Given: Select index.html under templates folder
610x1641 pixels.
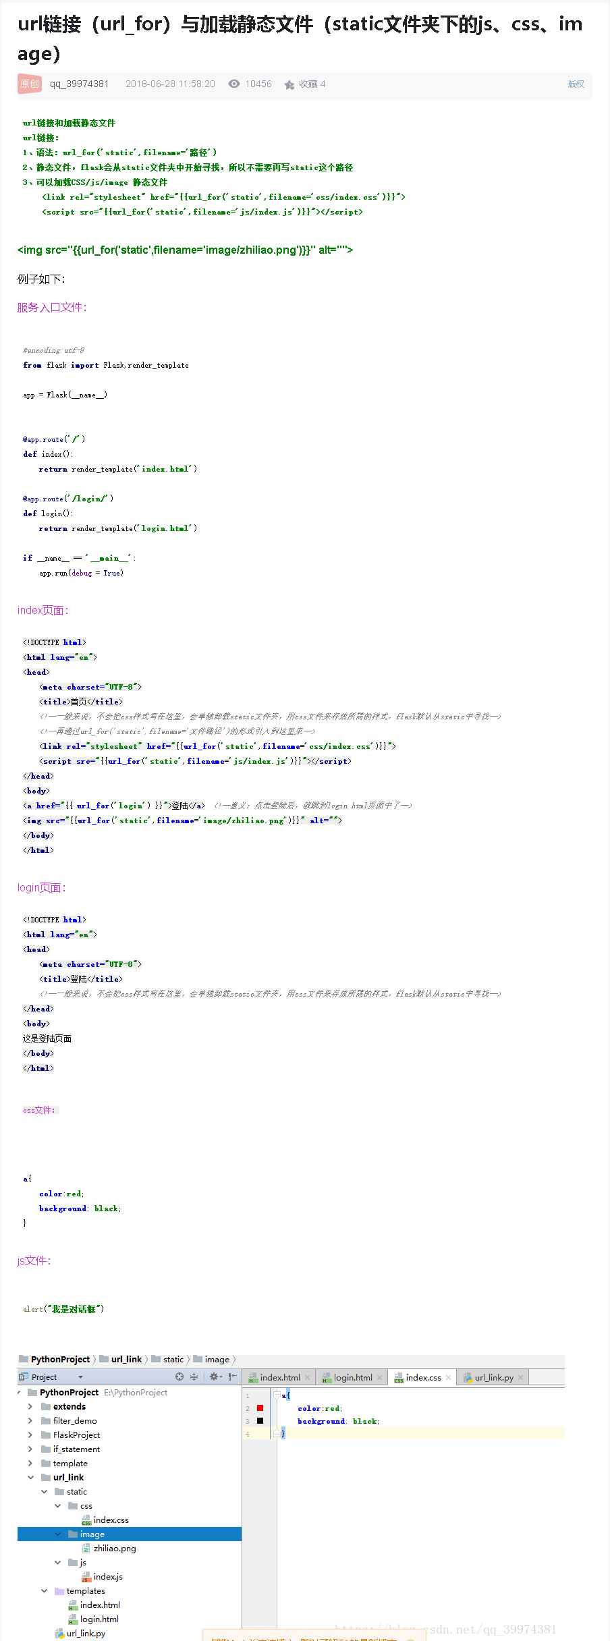Looking at the screenshot, I should [x=100, y=1605].
